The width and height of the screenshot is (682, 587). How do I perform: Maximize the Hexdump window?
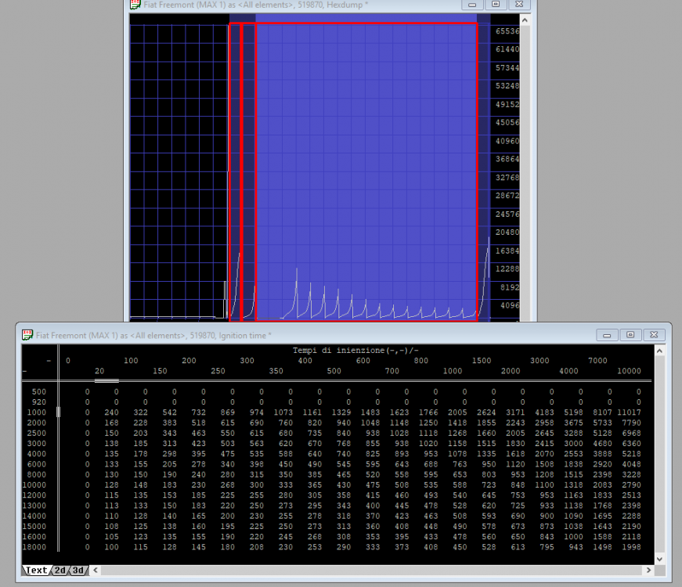pyautogui.click(x=495, y=5)
